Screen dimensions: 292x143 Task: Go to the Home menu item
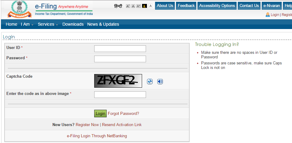coord(12,24)
